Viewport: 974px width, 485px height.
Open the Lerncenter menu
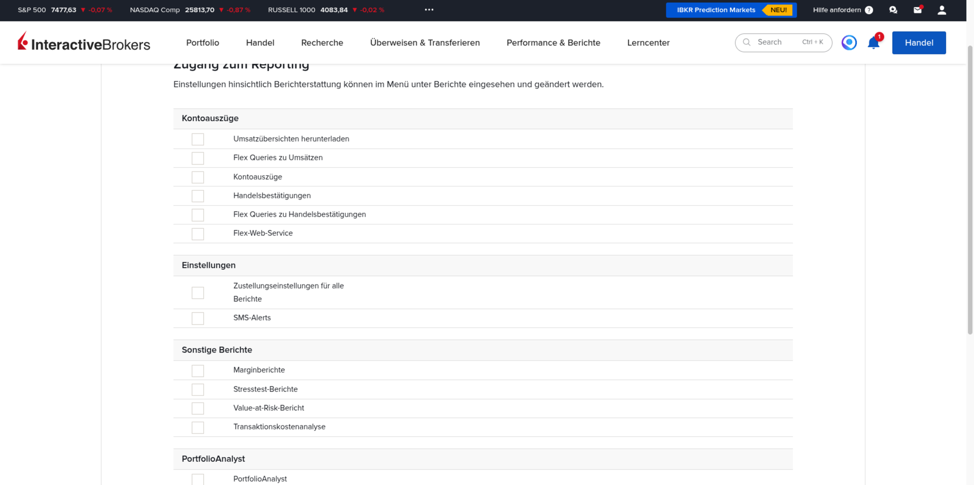point(649,42)
